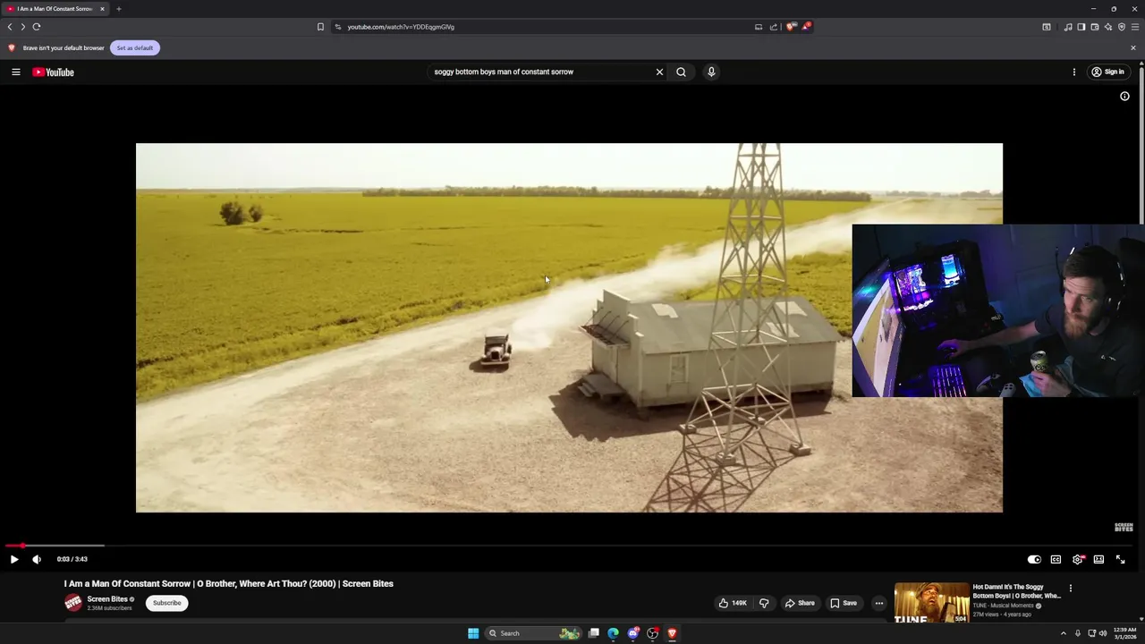Open recommended video title Hot Damn!

(x=1017, y=591)
